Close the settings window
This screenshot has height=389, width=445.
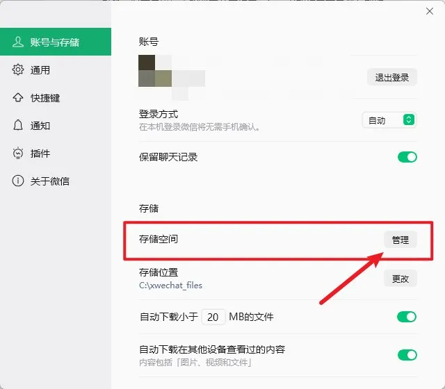[x=430, y=11]
